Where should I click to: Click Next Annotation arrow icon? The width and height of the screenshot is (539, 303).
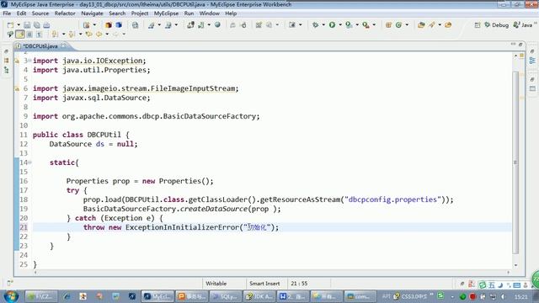[55, 35]
